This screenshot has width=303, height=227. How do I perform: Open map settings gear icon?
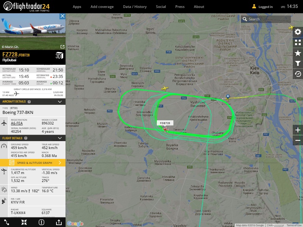[x=298, y=32]
